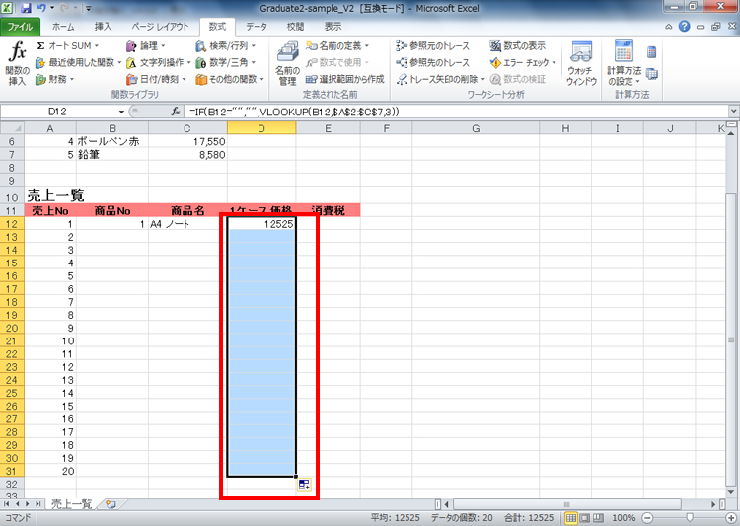Image resolution: width=740 pixels, height=526 pixels.
Task: Expand recently used functions (最近使用した関数)
Action: 78,62
